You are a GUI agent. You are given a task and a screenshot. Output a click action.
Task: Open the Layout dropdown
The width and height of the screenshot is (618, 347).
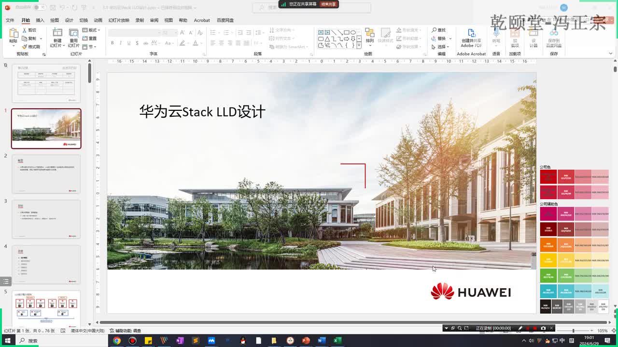pos(90,30)
